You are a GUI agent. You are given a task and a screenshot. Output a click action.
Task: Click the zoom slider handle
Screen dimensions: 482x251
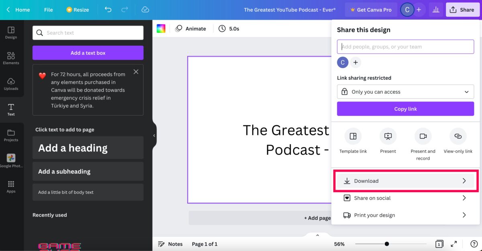click(x=387, y=244)
